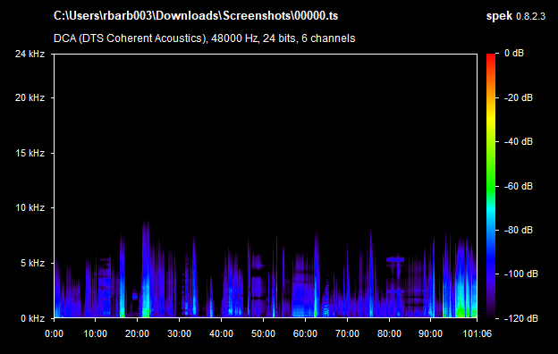Click the DCA codec info line
This screenshot has height=354, width=558.
point(204,38)
